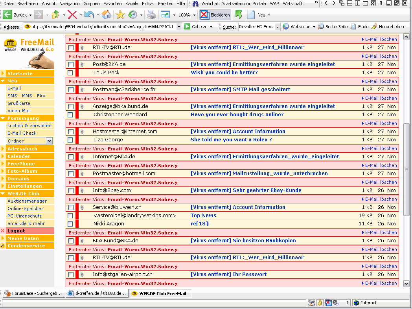Open the Bearbeiten menu

pos(28,4)
